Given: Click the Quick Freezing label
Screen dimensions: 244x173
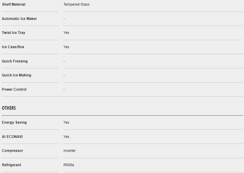Looking at the screenshot, I should (15, 61).
